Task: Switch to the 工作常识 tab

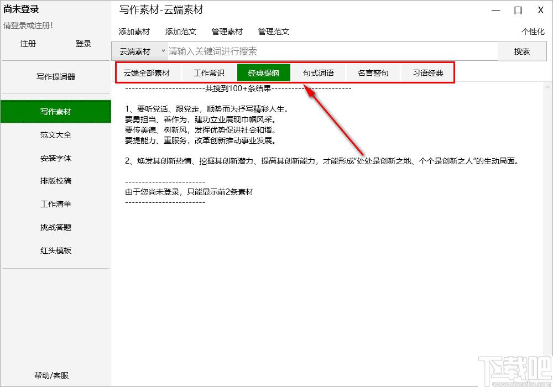Action: 209,73
